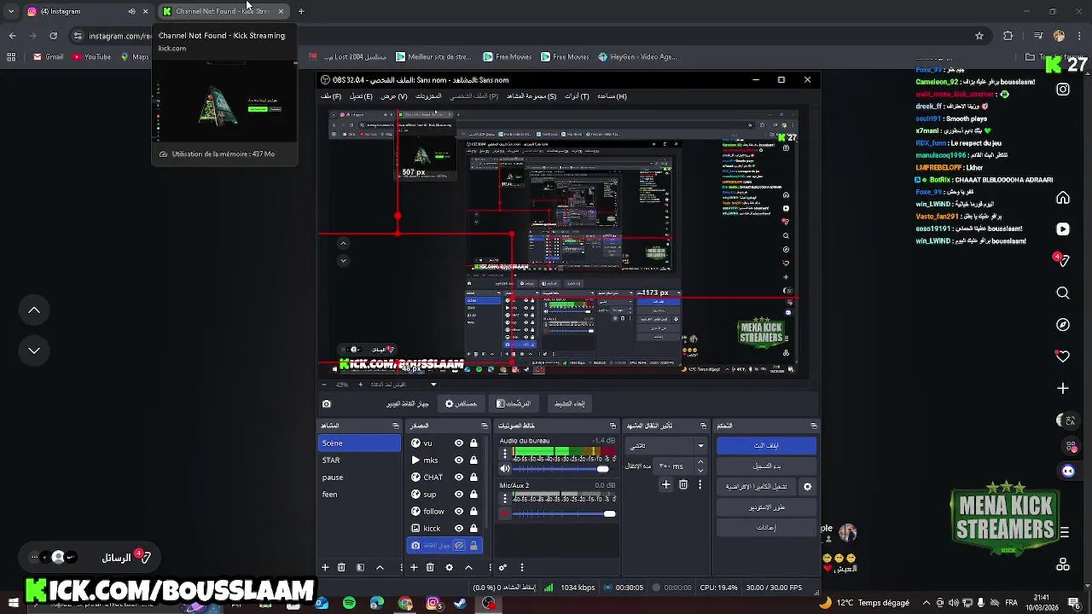1092x614 pixels.
Task: Toggle visibility of the vu source
Action: (x=459, y=443)
